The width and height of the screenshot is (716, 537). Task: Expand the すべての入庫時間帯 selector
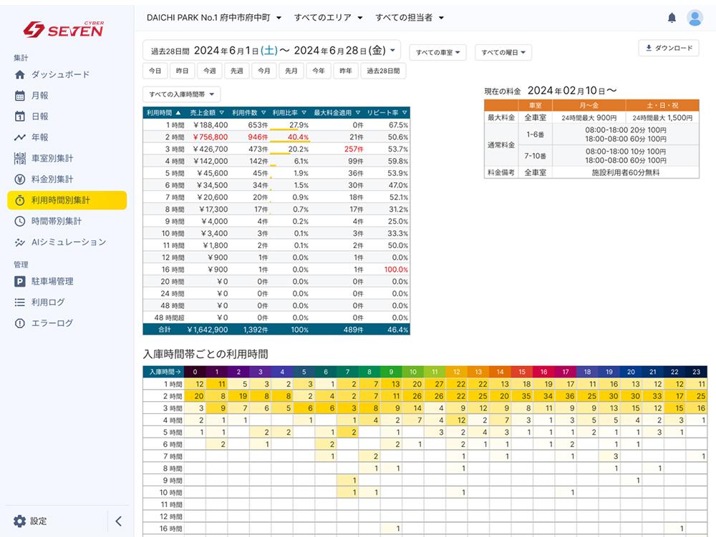click(x=180, y=94)
